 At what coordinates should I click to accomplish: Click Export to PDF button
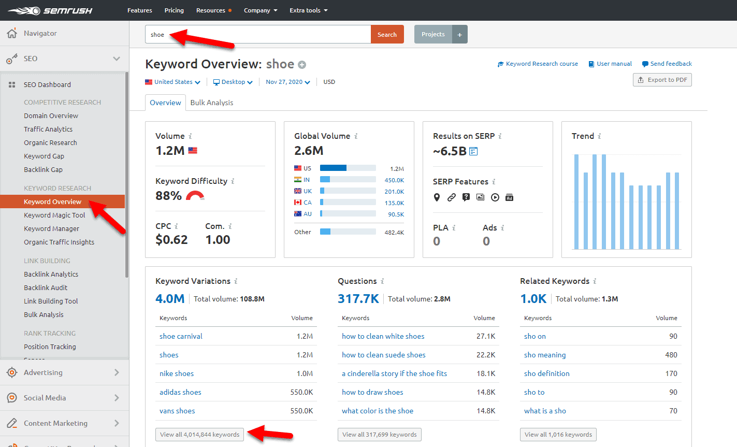pos(662,80)
